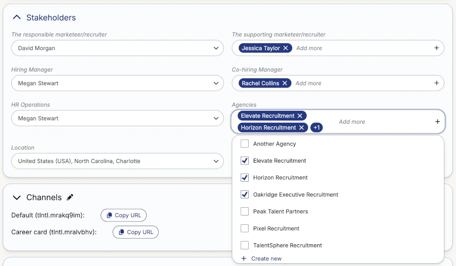
Task: Open the Location dropdown
Action: 117,161
